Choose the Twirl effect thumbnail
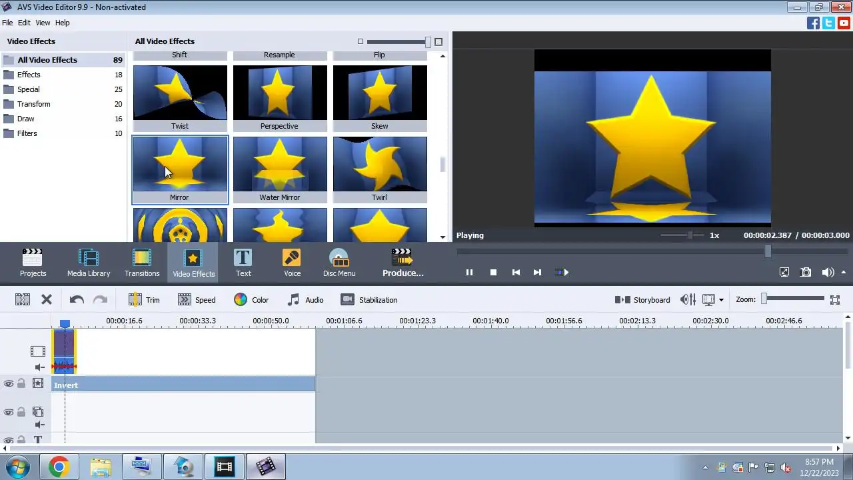Screen dimensions: 853x480 click(380, 169)
